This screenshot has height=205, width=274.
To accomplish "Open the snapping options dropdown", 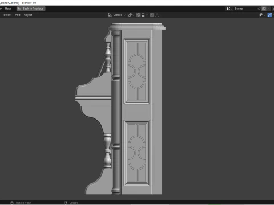I will [x=144, y=15].
